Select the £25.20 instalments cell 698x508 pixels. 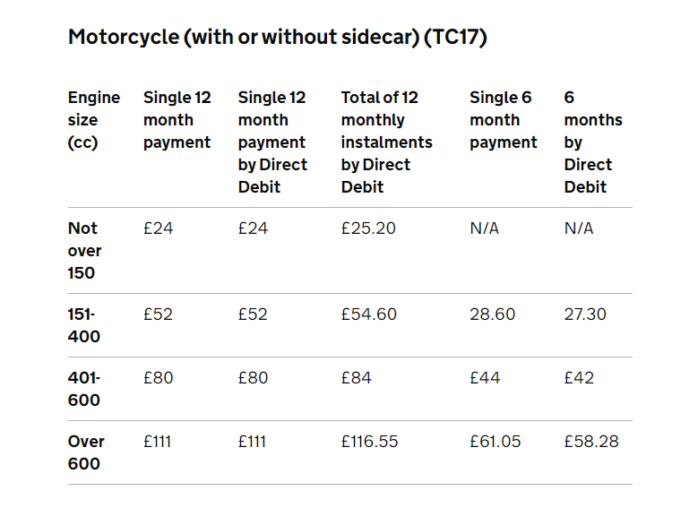point(368,228)
